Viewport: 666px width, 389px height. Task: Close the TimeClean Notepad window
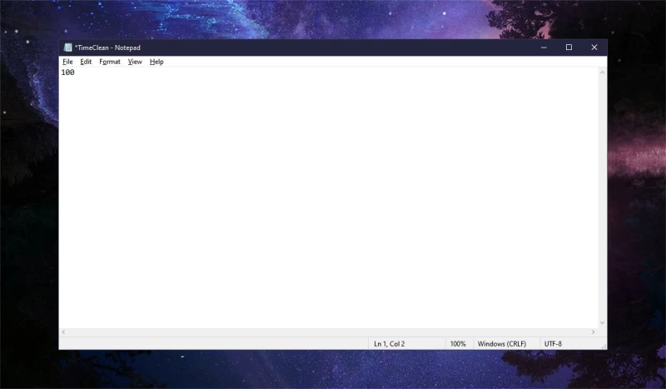(594, 47)
